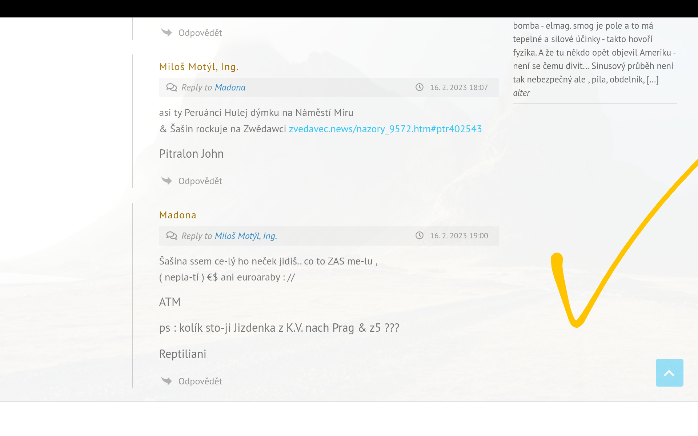Click the scroll-to-top arrow button

pyautogui.click(x=669, y=373)
